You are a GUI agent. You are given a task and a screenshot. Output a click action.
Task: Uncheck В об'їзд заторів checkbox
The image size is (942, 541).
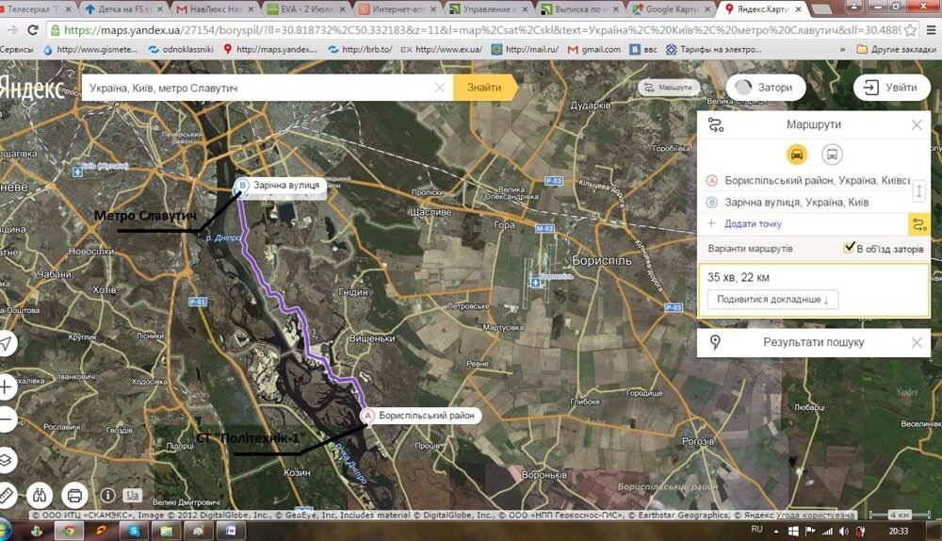pyautogui.click(x=849, y=247)
